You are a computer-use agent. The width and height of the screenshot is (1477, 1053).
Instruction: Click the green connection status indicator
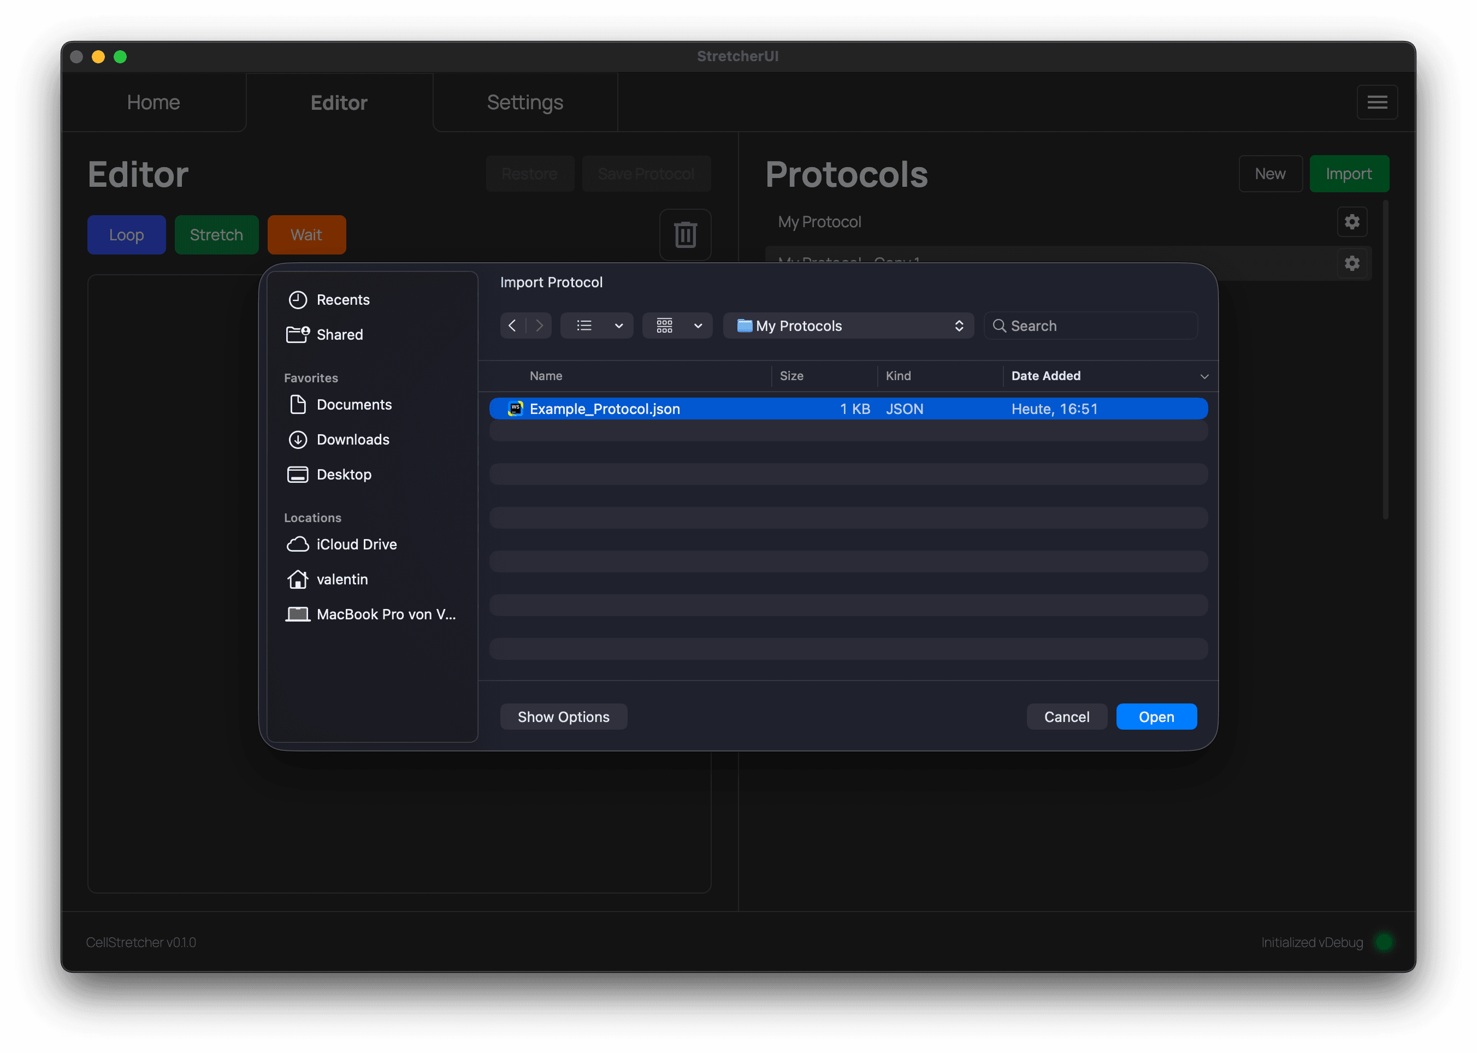pyautogui.click(x=1384, y=942)
